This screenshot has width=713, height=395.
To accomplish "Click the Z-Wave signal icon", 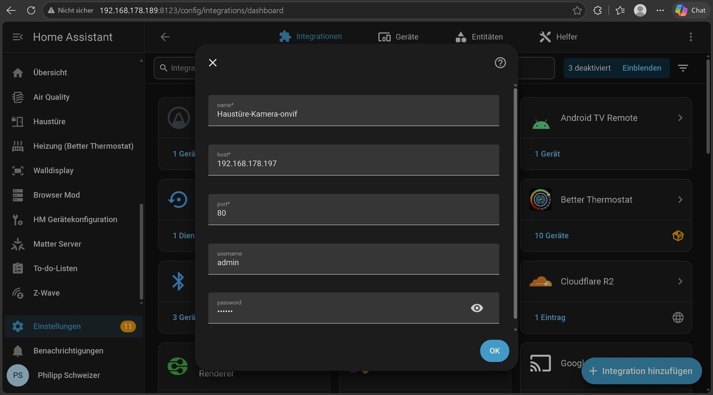I will (x=18, y=293).
